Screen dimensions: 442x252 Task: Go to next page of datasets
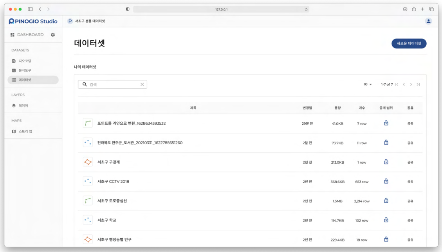point(411,84)
